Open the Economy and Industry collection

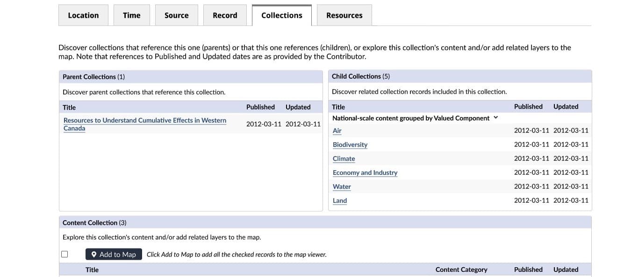(x=365, y=173)
